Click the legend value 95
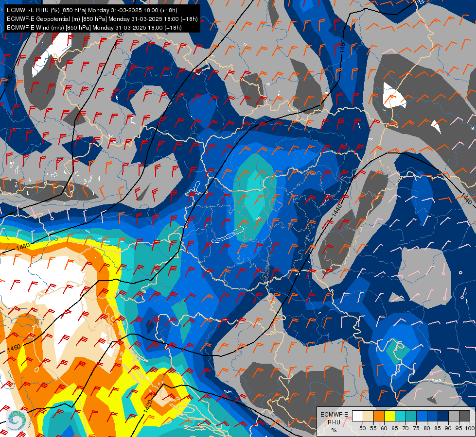 pyautogui.click(x=458, y=429)
